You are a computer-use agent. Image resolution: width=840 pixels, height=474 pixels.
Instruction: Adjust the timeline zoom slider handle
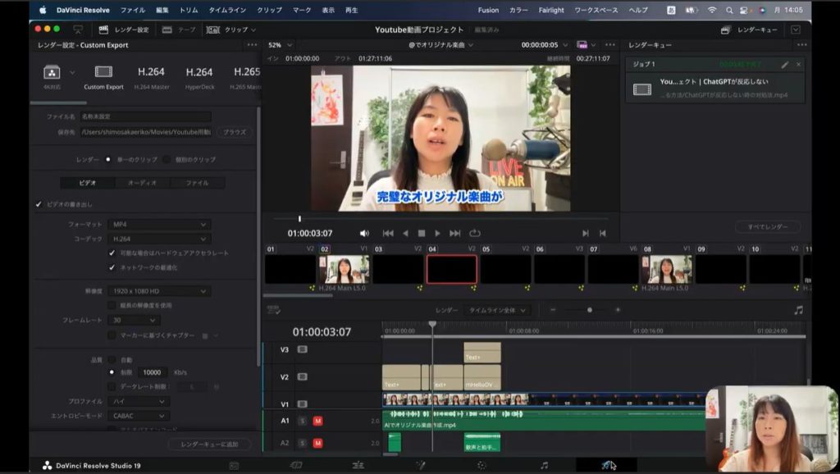click(x=589, y=310)
